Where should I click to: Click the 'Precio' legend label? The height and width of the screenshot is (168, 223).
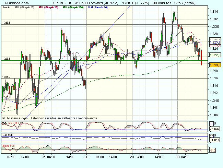7,8
